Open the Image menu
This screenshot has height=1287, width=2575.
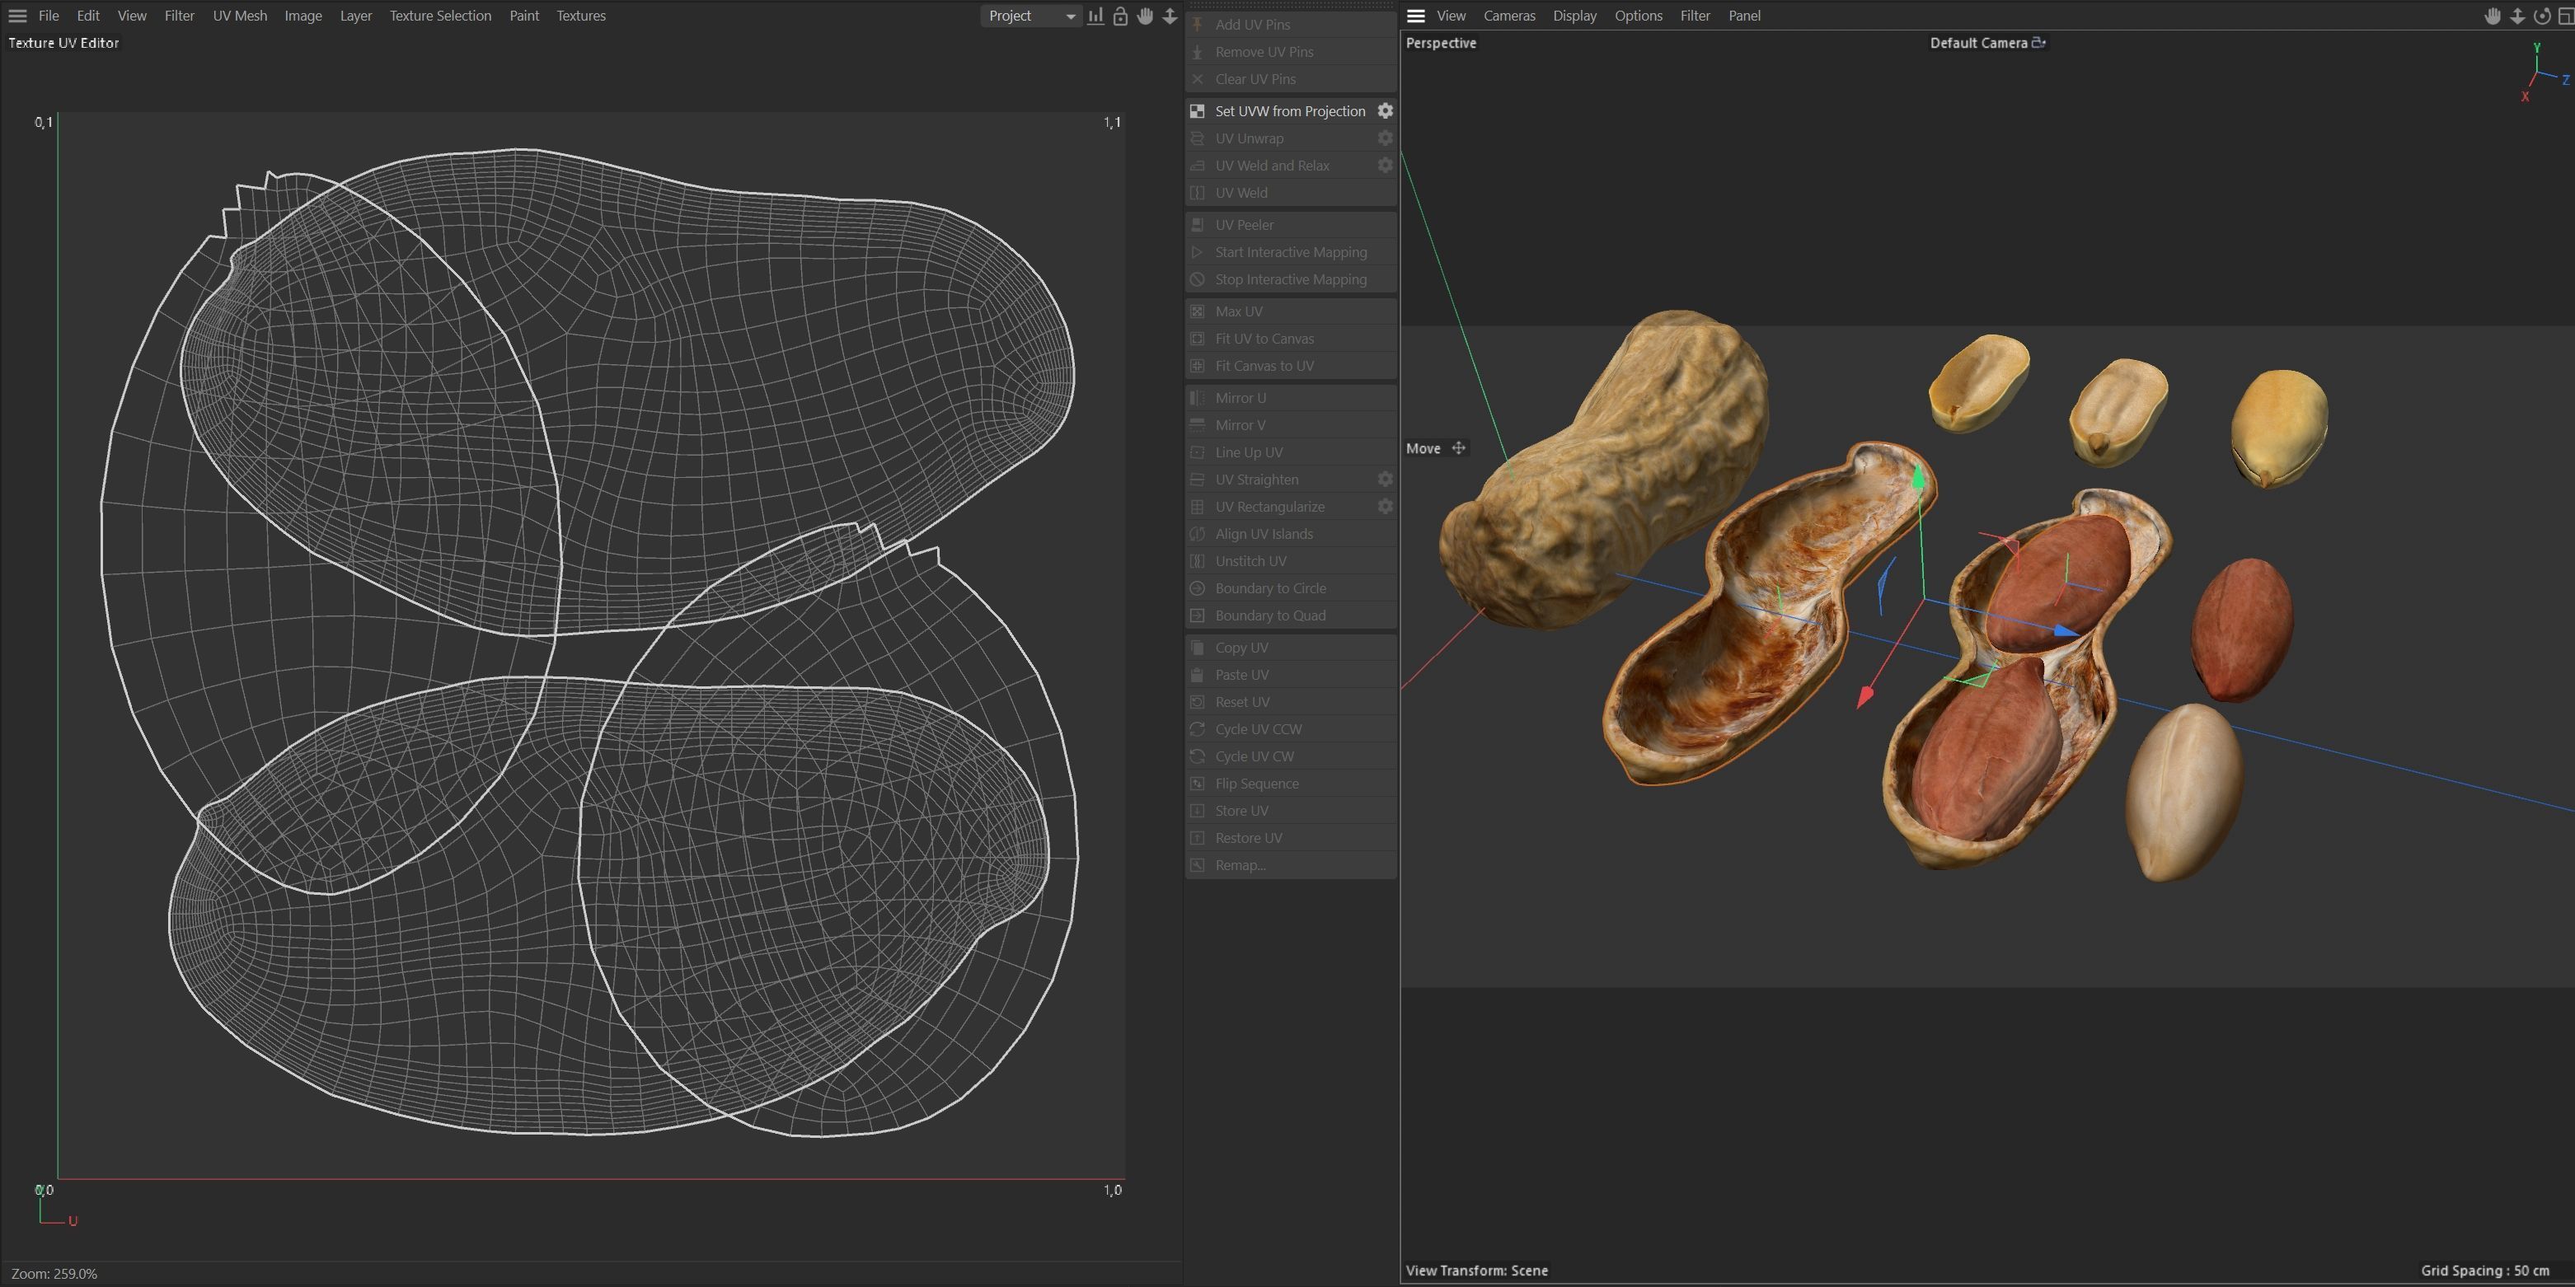[303, 16]
